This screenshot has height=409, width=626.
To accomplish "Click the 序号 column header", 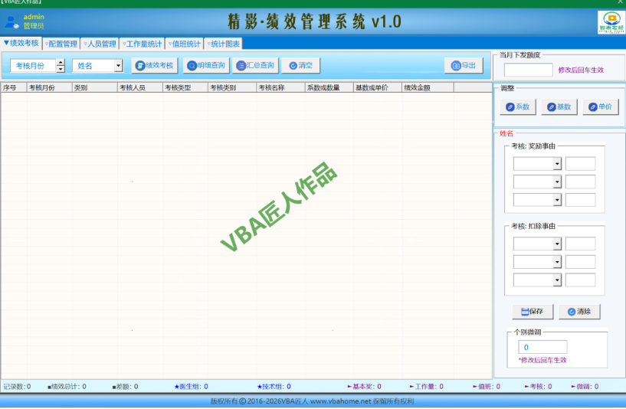I will 14,88.
